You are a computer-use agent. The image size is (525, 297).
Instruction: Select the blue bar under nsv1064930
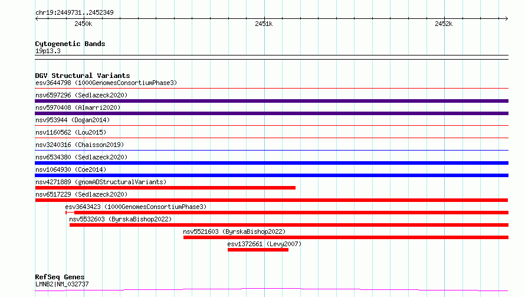click(271, 175)
